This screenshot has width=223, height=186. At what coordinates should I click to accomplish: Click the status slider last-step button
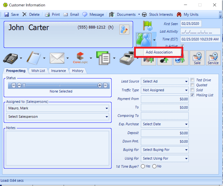105,85
